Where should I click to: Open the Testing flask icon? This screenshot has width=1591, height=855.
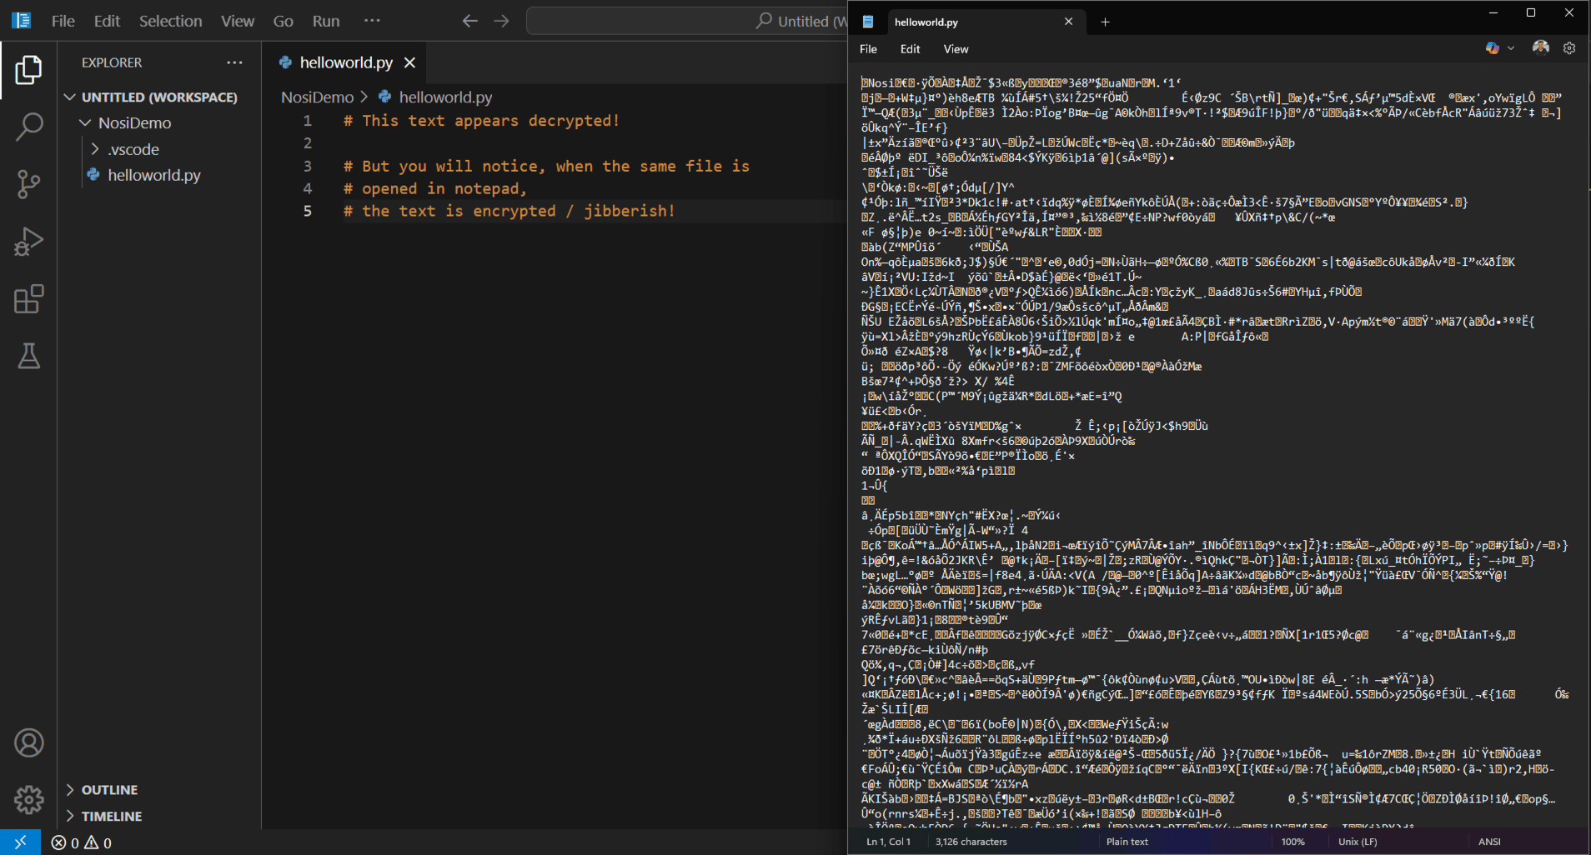28,356
